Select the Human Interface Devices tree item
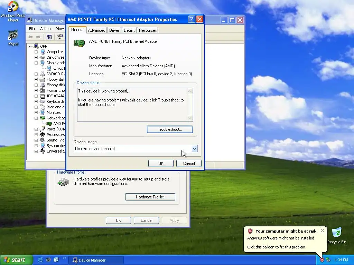 point(56,90)
